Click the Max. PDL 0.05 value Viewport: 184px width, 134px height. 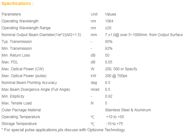pyautogui.click(x=109, y=62)
